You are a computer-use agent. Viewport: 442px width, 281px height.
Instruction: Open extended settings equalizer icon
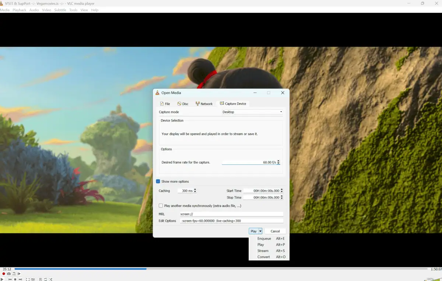click(33, 279)
